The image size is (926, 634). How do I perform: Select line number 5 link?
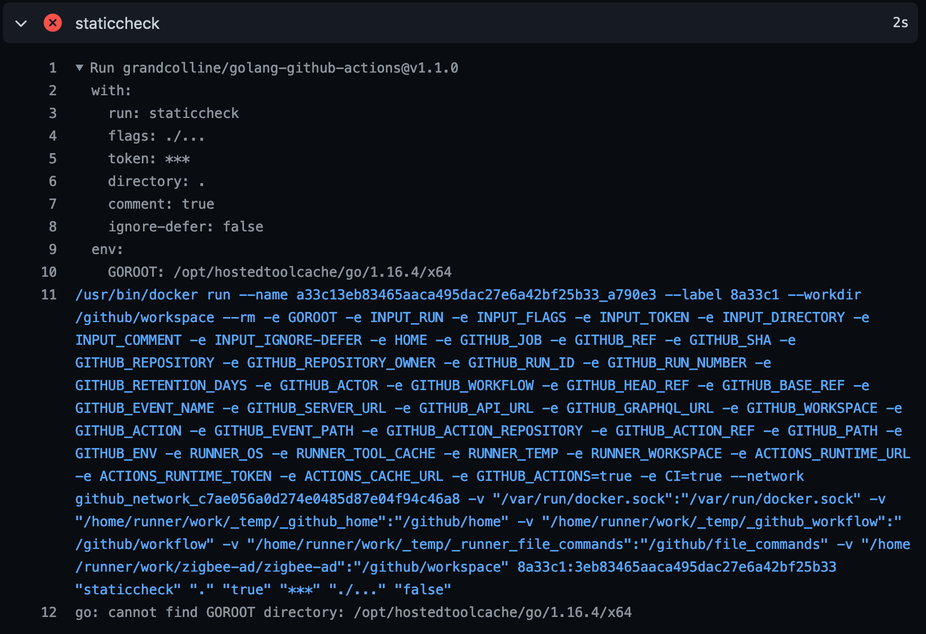(53, 159)
